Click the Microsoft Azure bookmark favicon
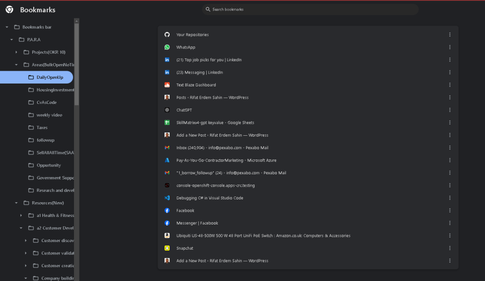The image size is (485, 281). tap(167, 160)
